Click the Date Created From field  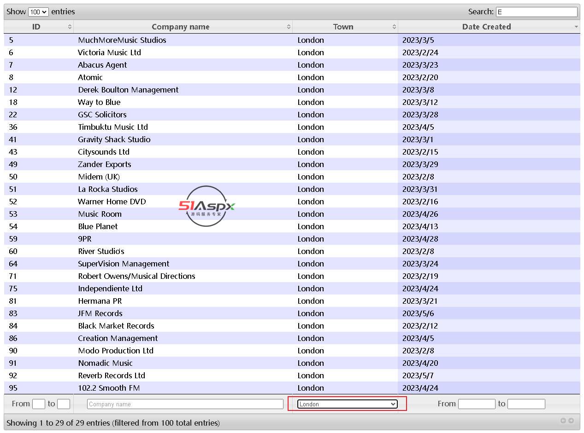click(x=477, y=404)
